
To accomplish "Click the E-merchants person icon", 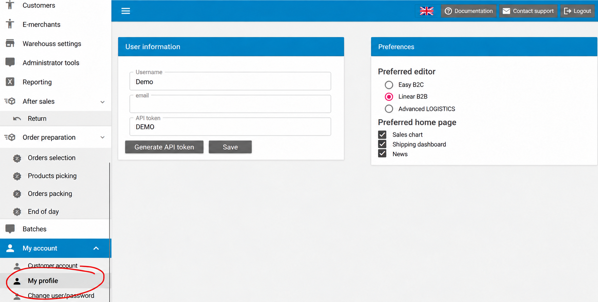I will point(10,24).
